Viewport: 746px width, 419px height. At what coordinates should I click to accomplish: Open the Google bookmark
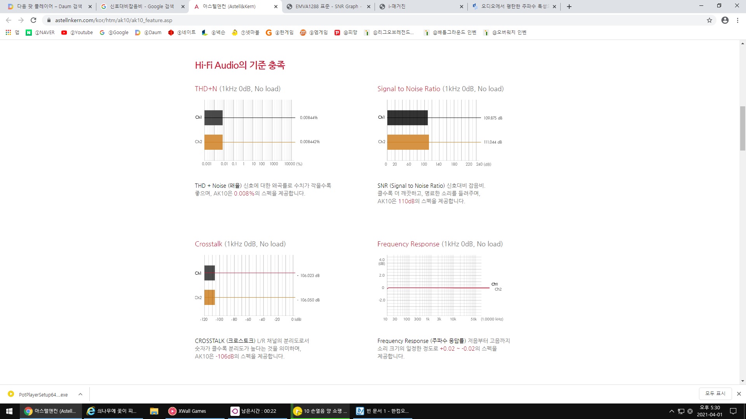(x=114, y=33)
